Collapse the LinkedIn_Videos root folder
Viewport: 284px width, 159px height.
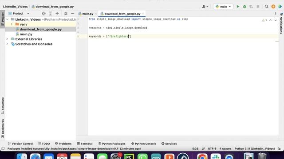[x=7, y=19]
